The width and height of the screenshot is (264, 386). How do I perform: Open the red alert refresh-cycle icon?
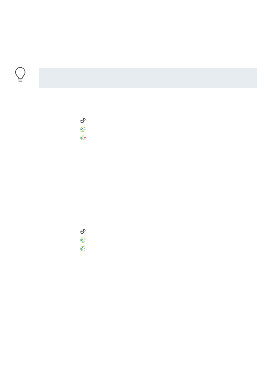(83, 138)
